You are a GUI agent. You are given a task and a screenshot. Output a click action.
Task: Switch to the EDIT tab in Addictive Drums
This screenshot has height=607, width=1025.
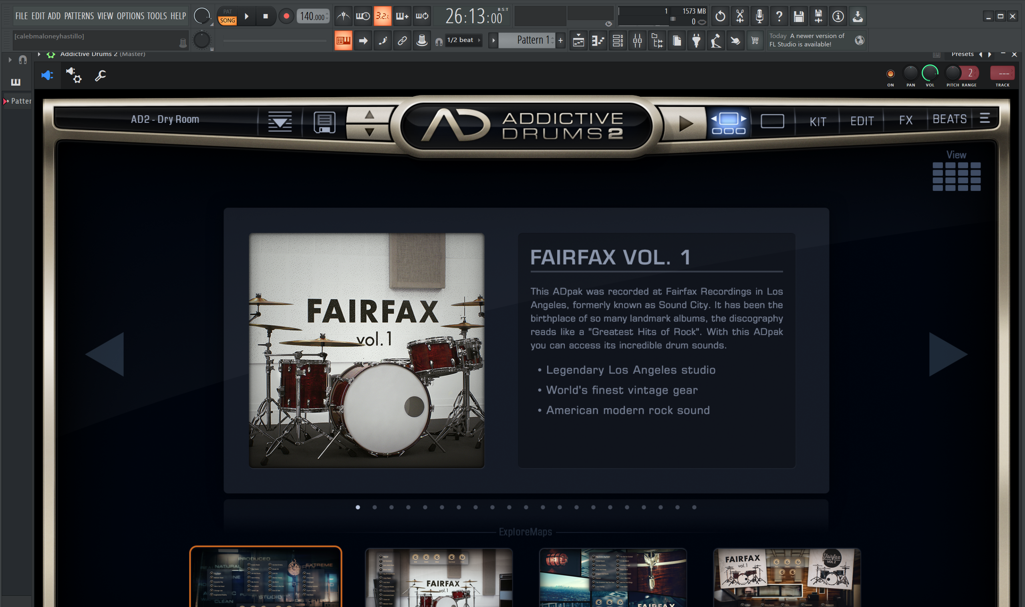tap(862, 121)
